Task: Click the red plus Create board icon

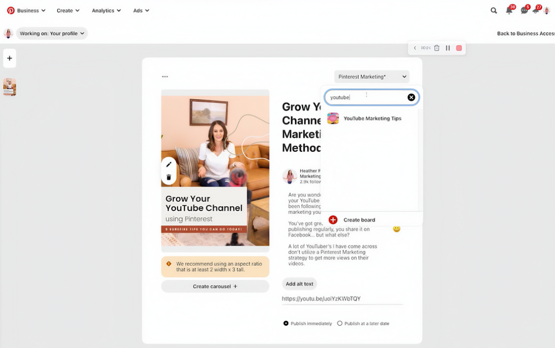Action: pos(333,220)
